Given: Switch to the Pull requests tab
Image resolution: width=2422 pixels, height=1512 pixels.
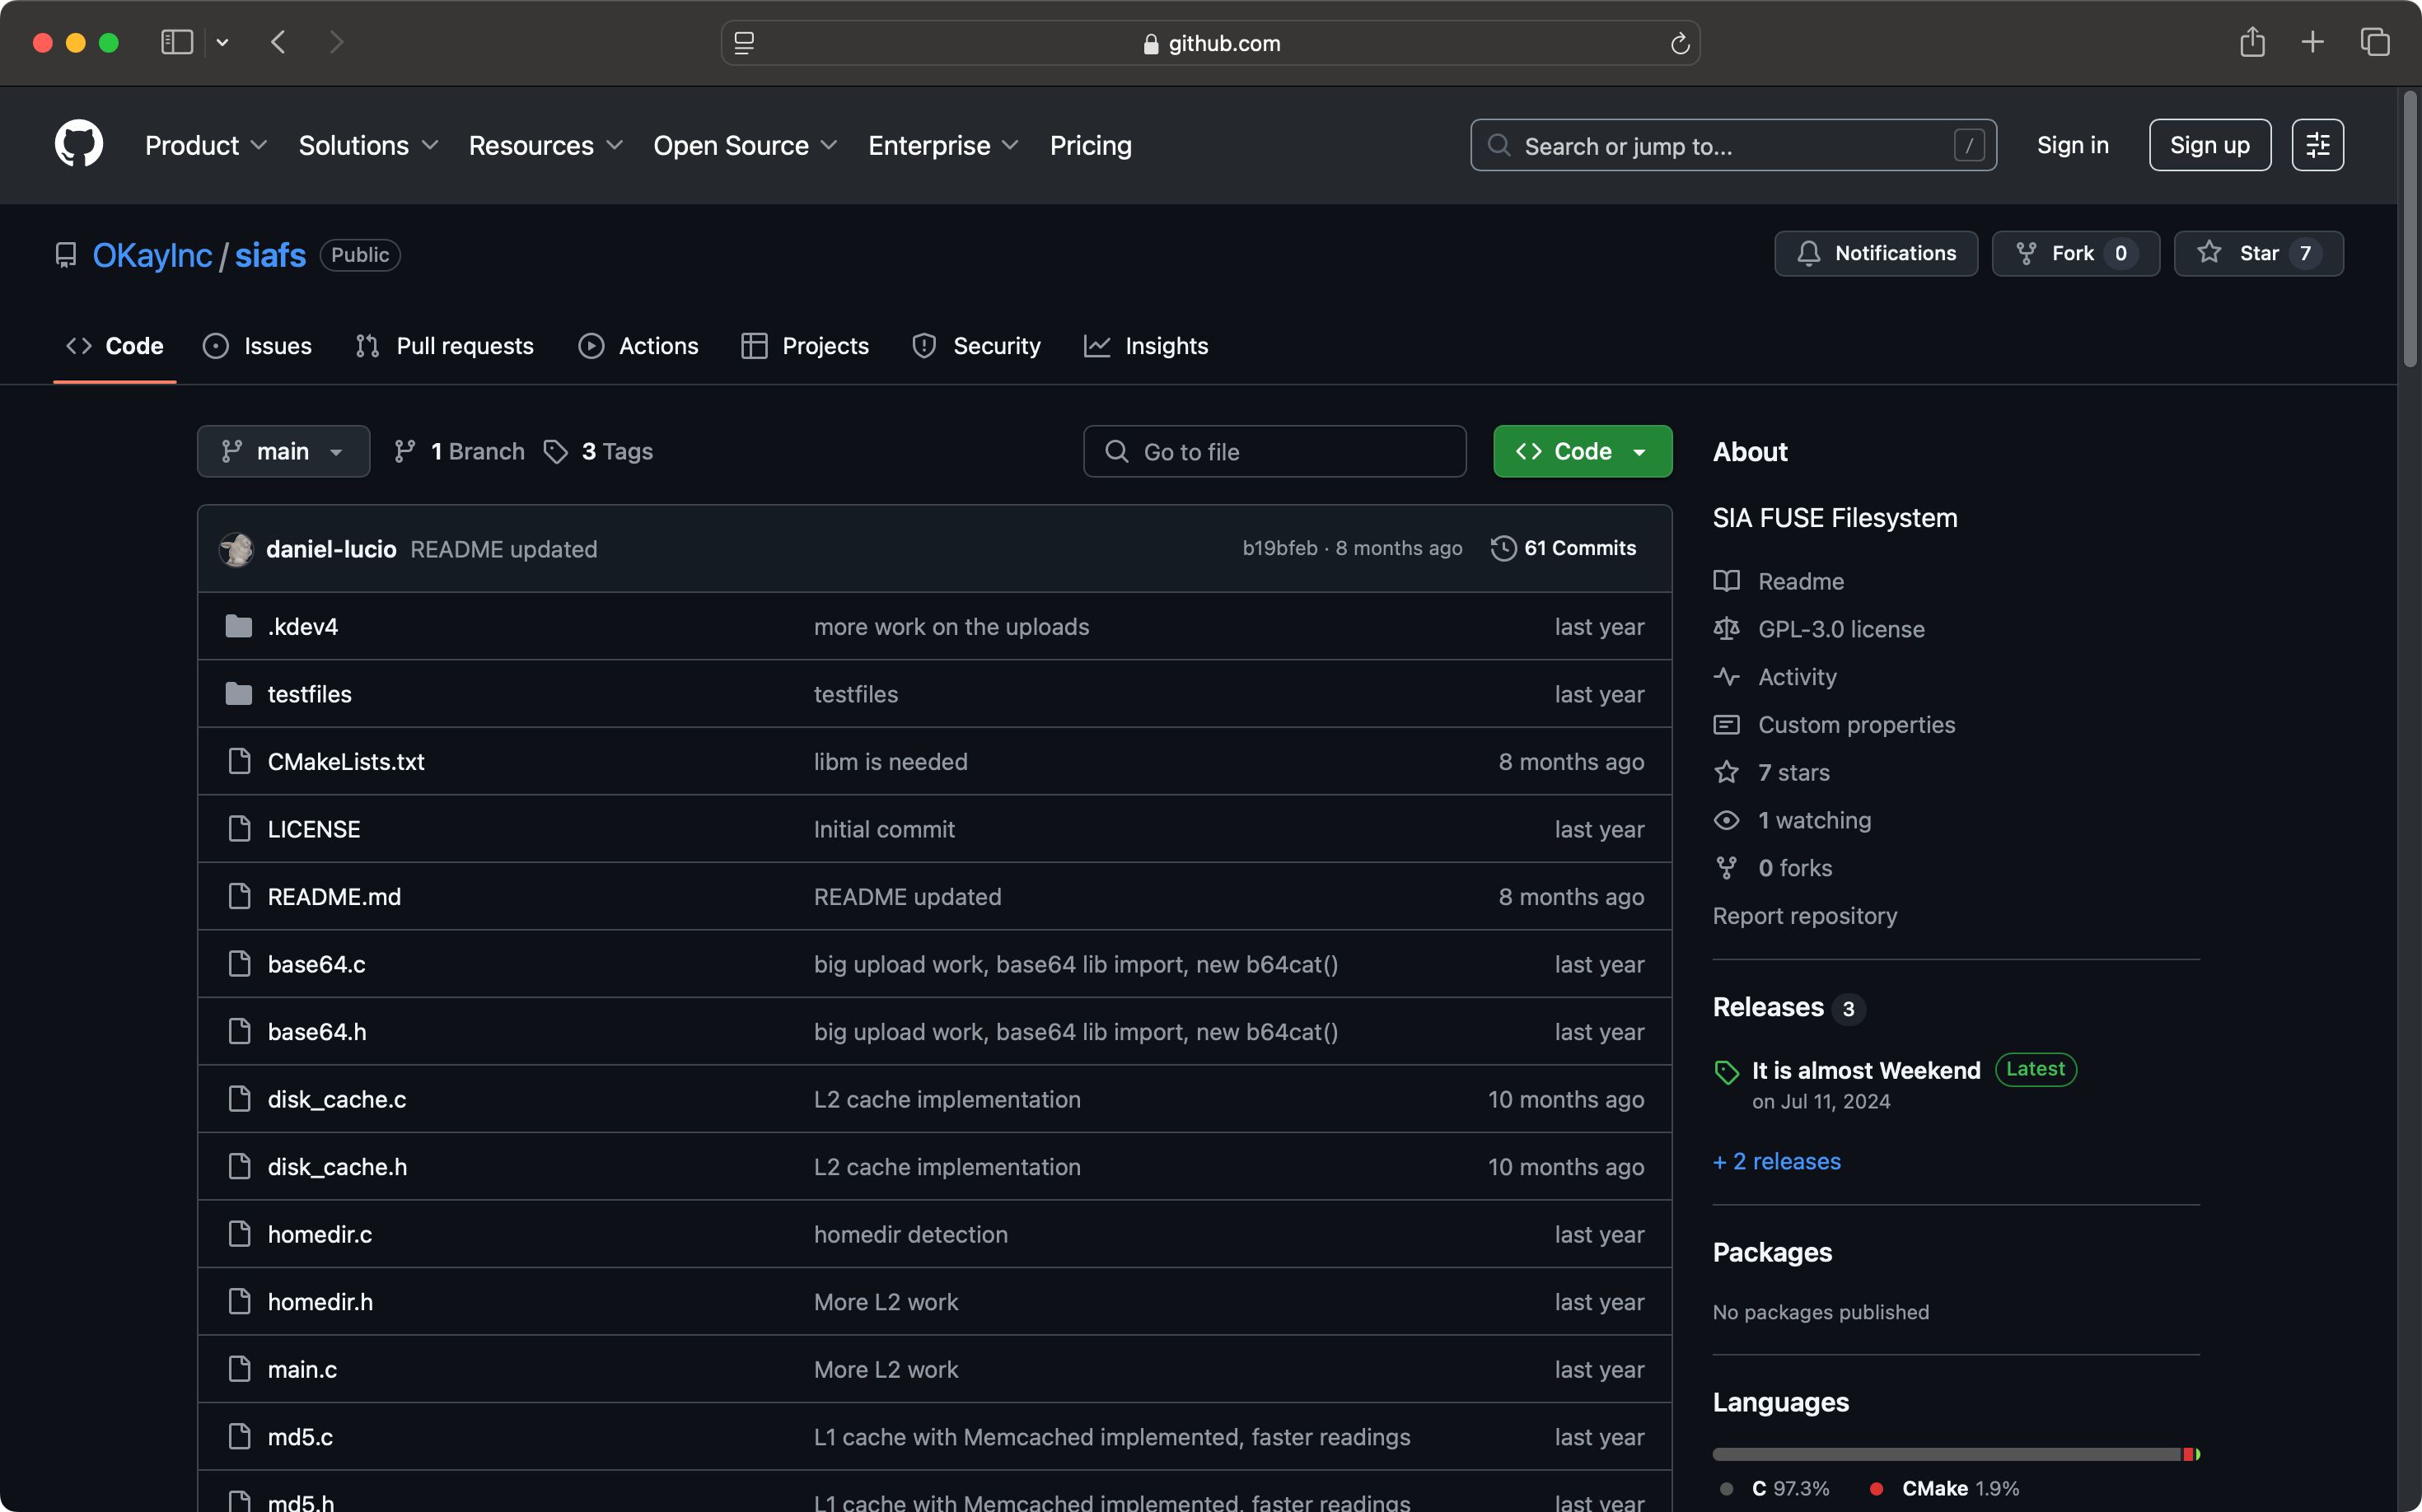Looking at the screenshot, I should 444,346.
